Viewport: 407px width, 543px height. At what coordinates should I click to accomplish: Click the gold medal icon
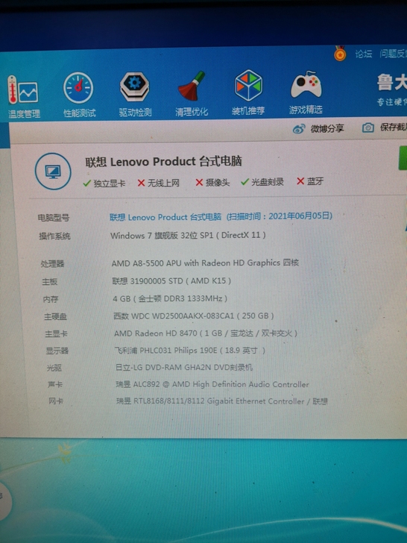pos(340,54)
